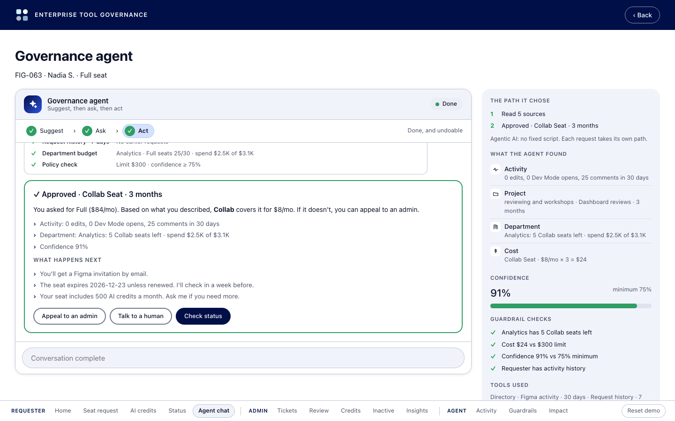The height and width of the screenshot is (421, 675).
Task: Expand the Activity: 0 edits detail chevron
Action: click(35, 224)
